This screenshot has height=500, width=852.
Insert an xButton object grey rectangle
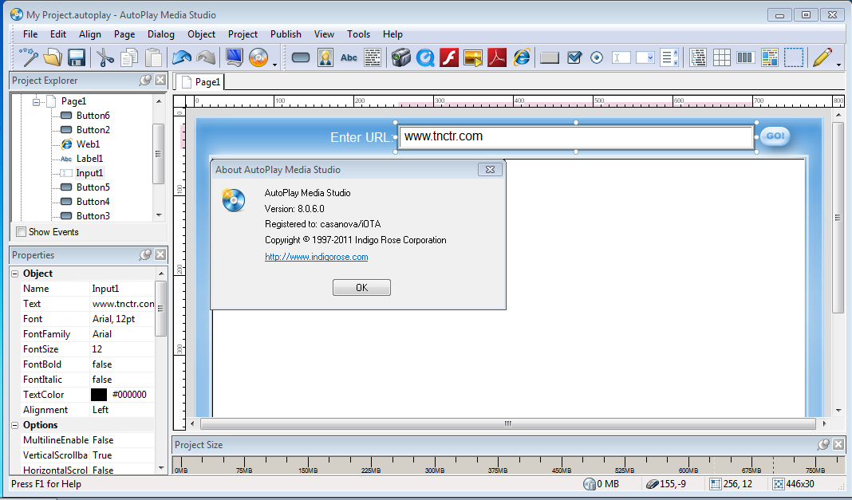(550, 57)
